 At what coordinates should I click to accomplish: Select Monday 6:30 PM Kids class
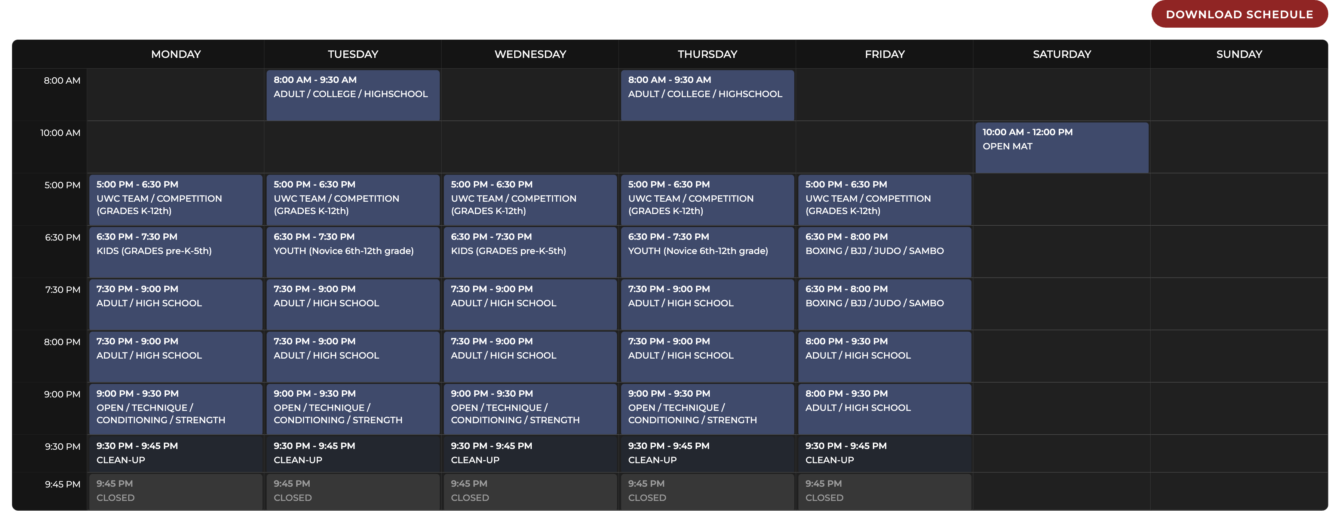pos(175,252)
